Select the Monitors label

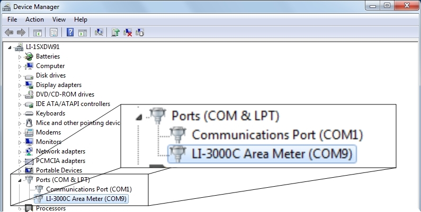(x=49, y=142)
